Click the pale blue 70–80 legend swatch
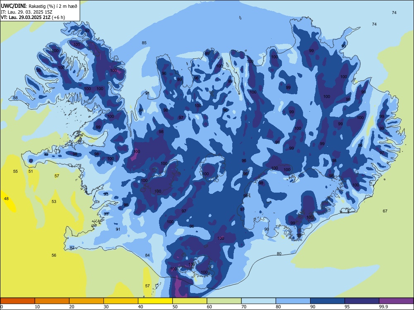Screen dimensions: 414x310 [258, 301]
